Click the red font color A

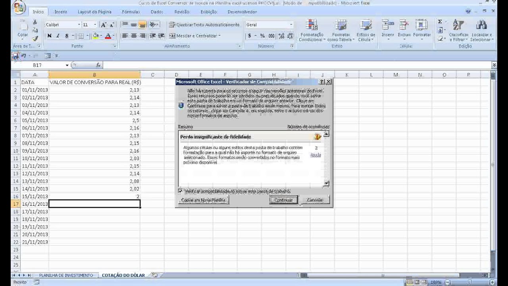108,36
